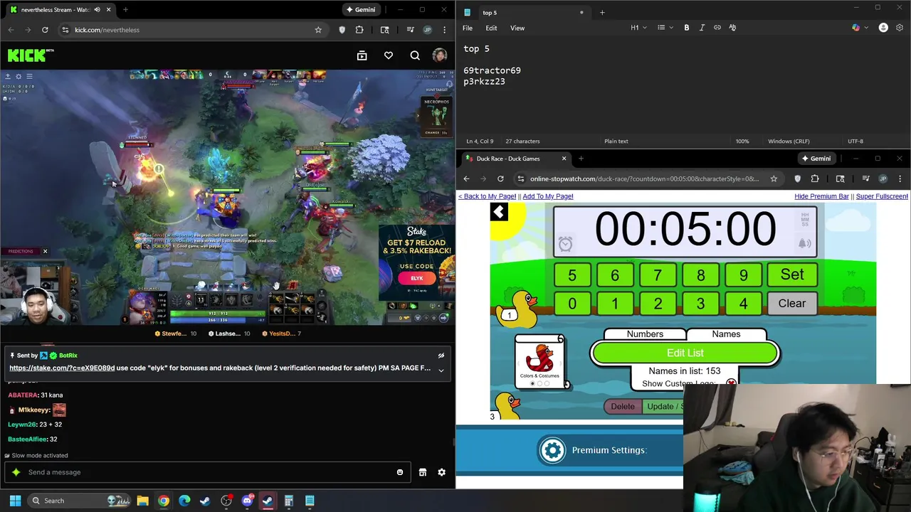This screenshot has width=911, height=512.
Task: Bookmark Duck Race page star icon
Action: [x=774, y=178]
